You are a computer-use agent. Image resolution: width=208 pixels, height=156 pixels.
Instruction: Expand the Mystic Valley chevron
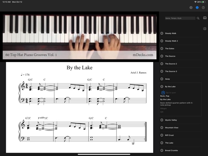(162, 120)
